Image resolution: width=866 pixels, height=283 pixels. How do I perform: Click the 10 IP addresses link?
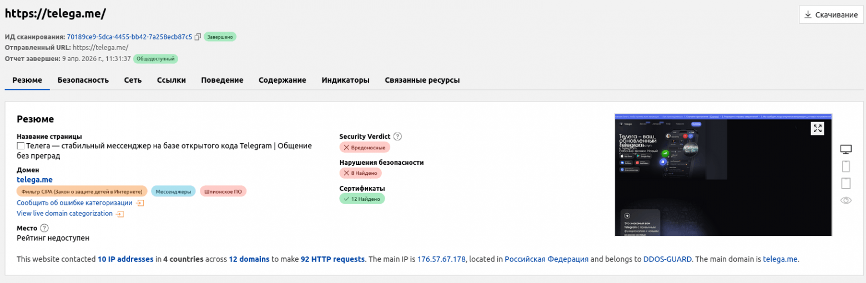(125, 259)
